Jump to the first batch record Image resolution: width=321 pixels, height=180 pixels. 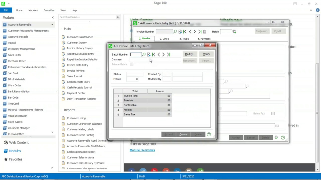click(x=154, y=54)
